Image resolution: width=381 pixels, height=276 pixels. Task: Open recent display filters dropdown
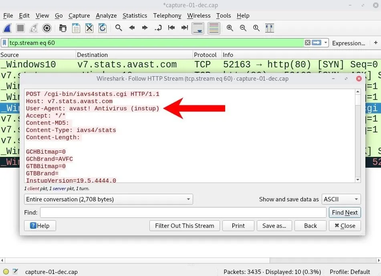[x=326, y=43]
